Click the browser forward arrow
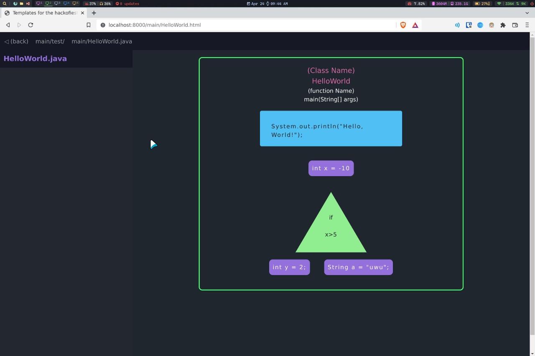Screen dimensions: 535x356 tap(19, 25)
